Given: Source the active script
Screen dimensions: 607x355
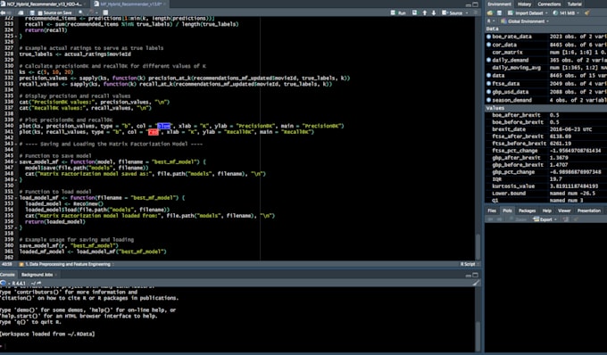Looking at the screenshot, I should point(453,12).
